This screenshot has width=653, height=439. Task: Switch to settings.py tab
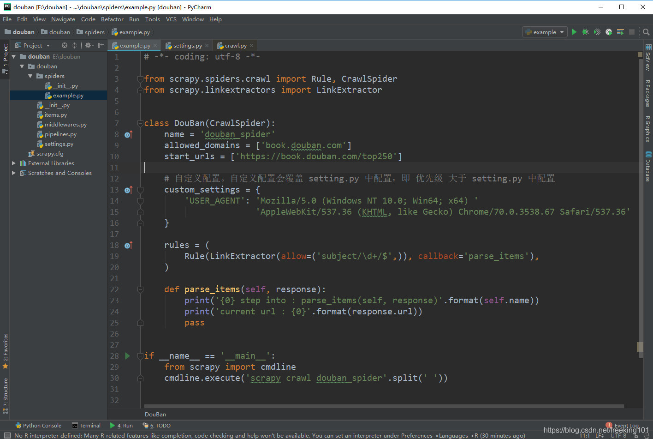187,45
